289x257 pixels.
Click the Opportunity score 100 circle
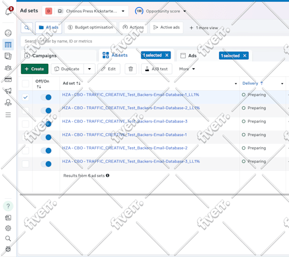tap(139, 11)
